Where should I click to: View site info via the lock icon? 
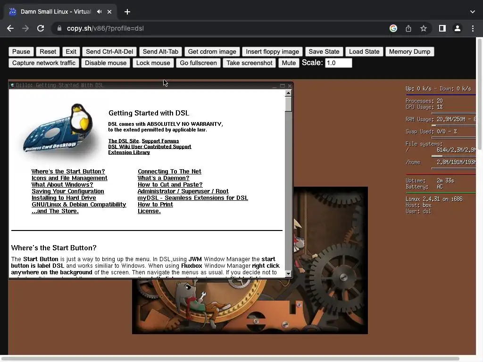point(59,28)
